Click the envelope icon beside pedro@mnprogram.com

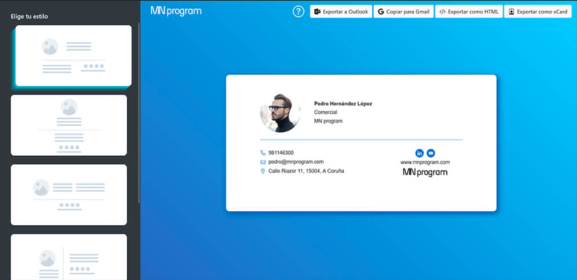263,162
